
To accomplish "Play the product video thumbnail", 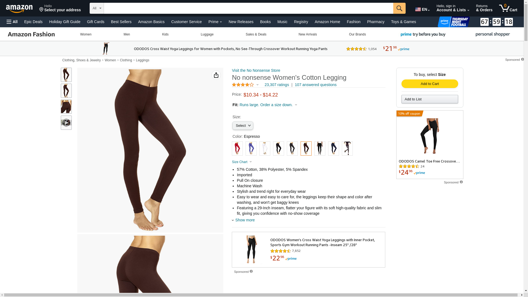I will tap(66, 123).
